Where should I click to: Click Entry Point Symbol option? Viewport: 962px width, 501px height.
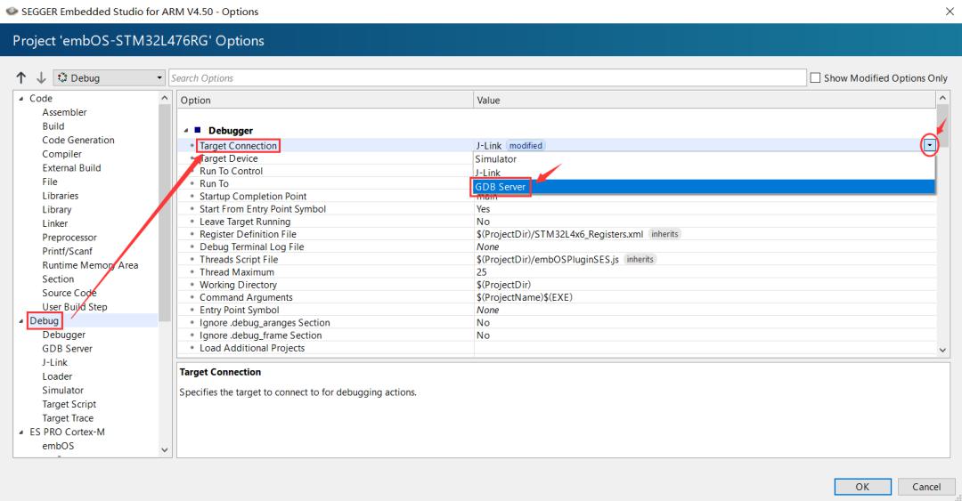tap(240, 310)
